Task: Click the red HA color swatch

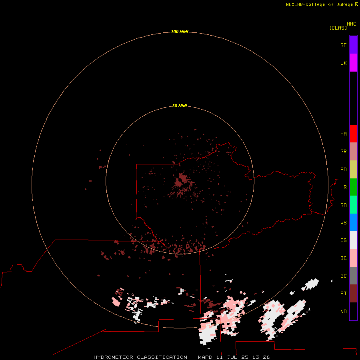Action: coord(353,134)
